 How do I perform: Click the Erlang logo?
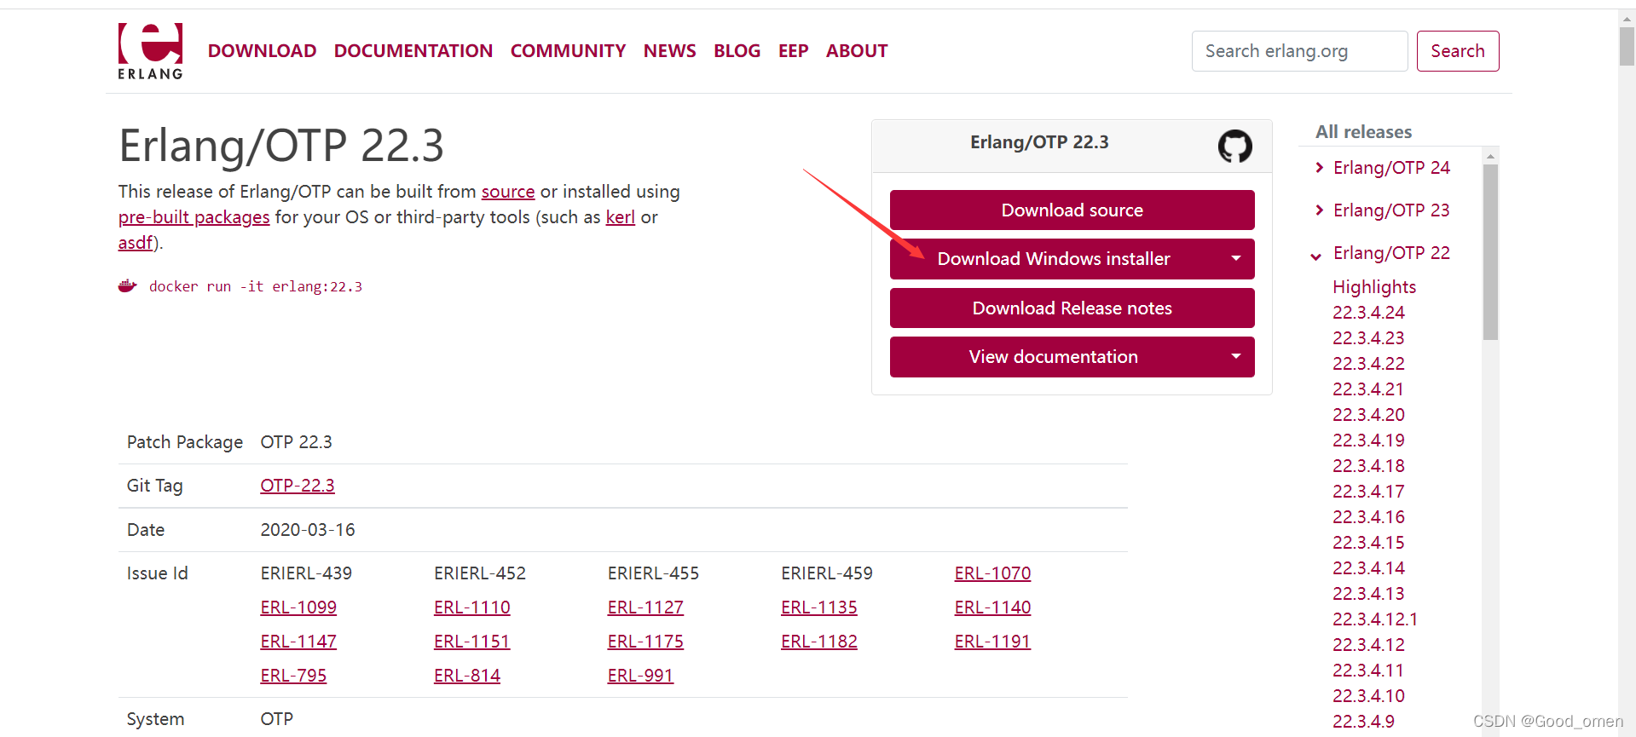point(150,52)
